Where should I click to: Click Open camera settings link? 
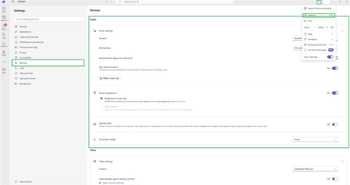[113, 183]
